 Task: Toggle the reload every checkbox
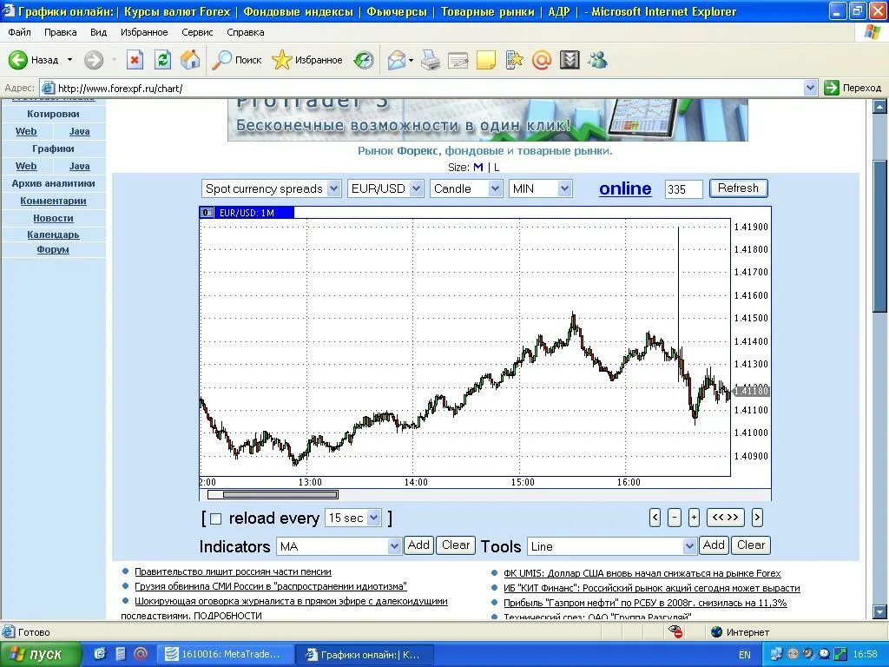click(215, 518)
